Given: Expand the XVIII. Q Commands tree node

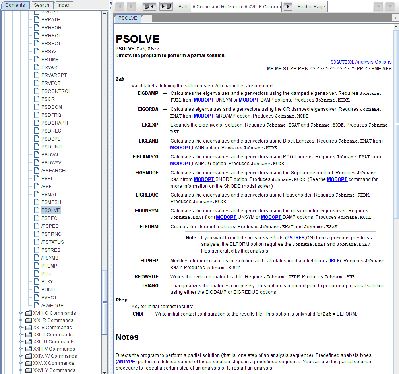Looking at the screenshot, I should (x=21, y=313).
